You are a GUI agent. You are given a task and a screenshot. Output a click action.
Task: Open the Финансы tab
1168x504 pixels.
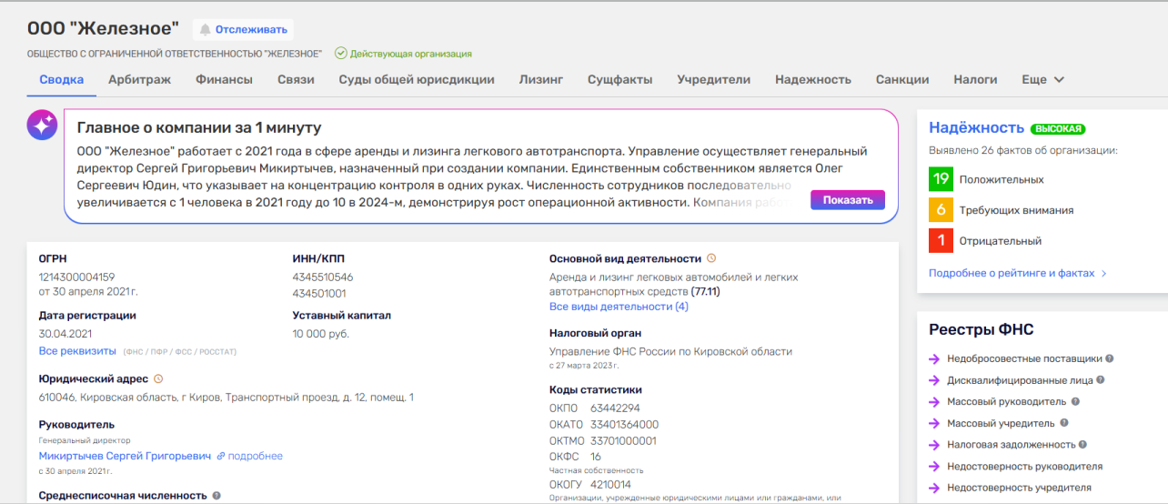click(x=224, y=80)
